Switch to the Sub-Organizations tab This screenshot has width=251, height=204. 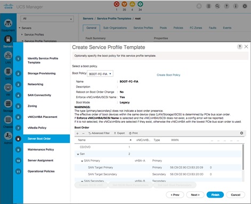(x=115, y=28)
